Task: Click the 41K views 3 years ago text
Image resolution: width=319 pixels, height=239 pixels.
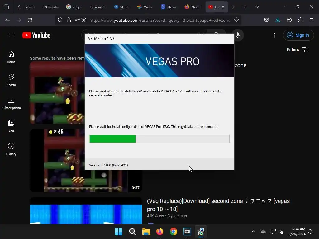Action: click(167, 216)
